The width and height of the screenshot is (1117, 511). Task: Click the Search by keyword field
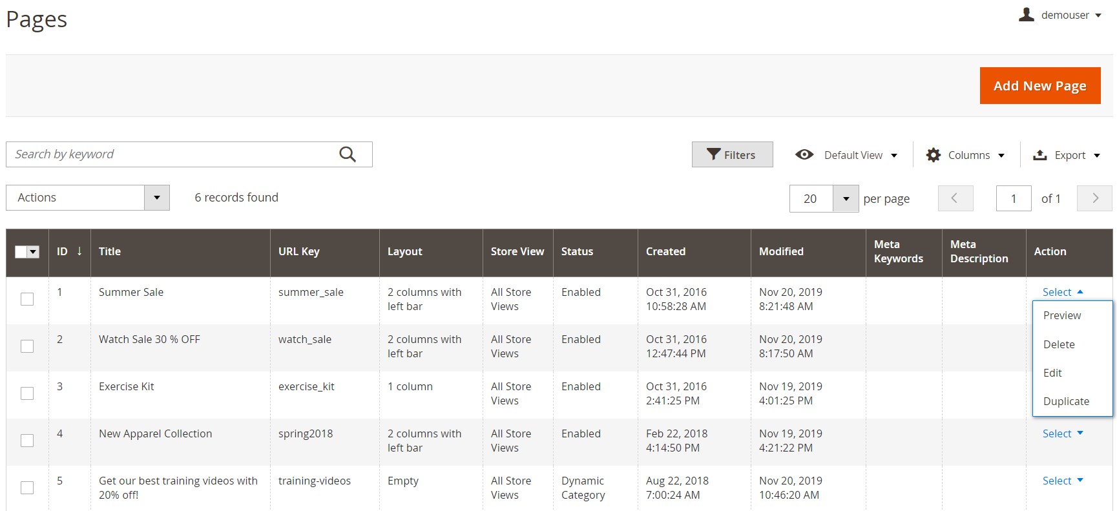171,154
